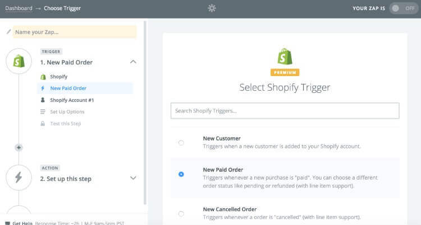
Task: Click the Zapier loading gear icon in header
Action: pos(210,8)
